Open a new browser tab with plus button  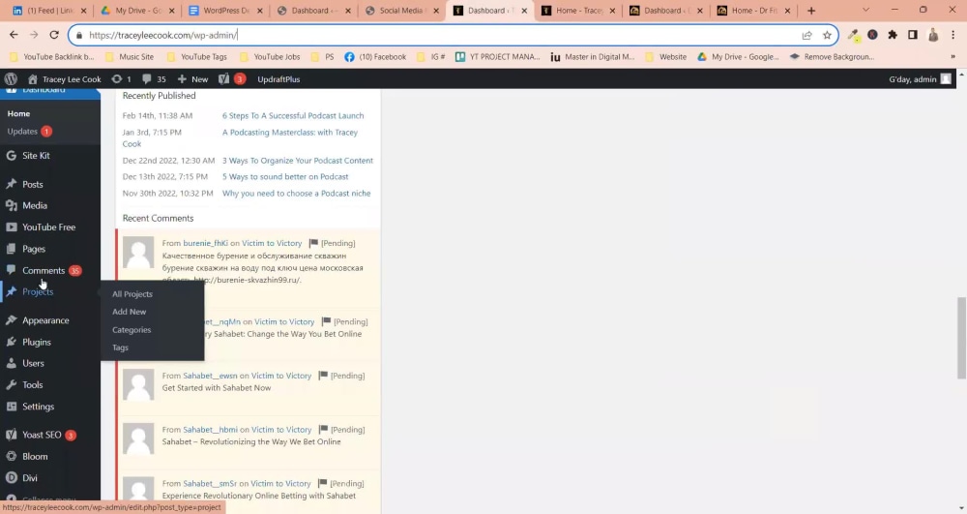tap(811, 11)
